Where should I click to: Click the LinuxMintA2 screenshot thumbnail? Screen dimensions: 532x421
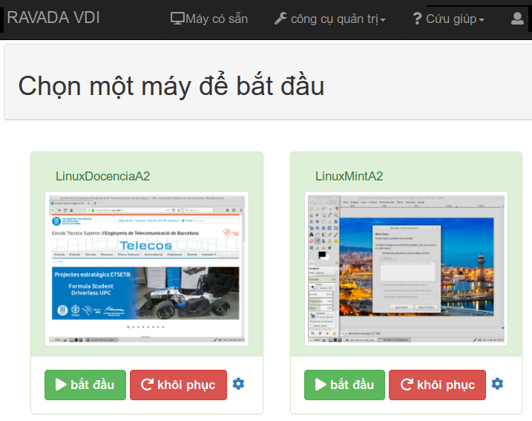[406, 269]
